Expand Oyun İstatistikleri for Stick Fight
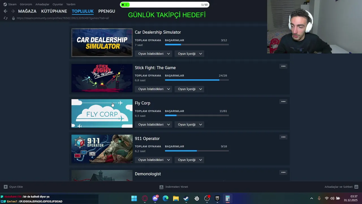The image size is (362, 204). (154, 89)
